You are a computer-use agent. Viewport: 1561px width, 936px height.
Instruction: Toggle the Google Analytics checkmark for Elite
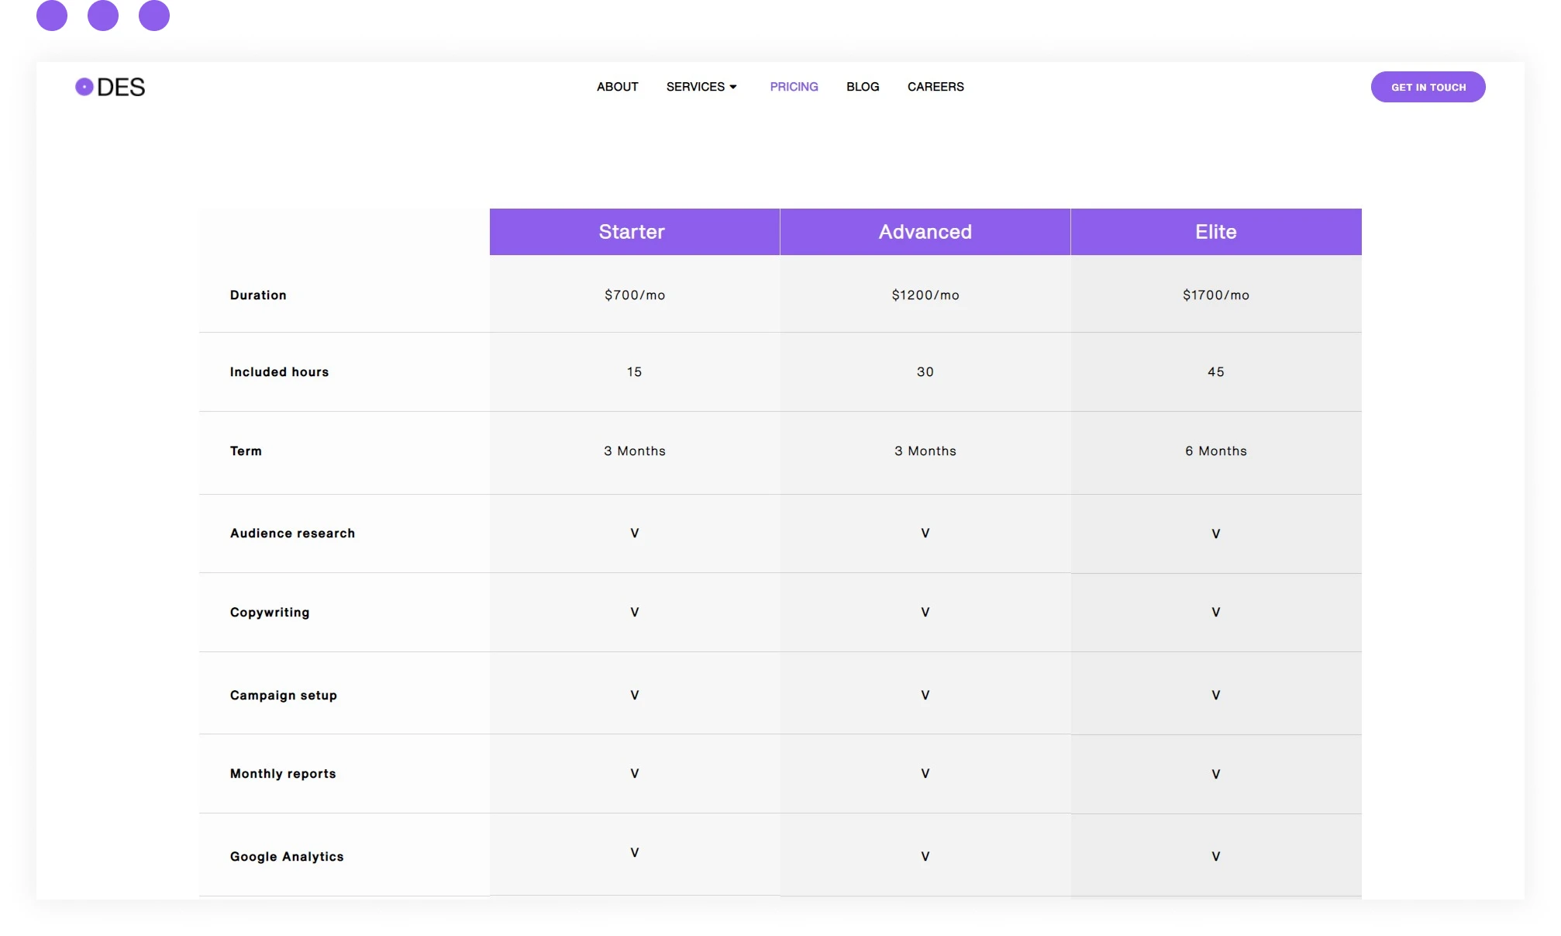[1216, 856]
